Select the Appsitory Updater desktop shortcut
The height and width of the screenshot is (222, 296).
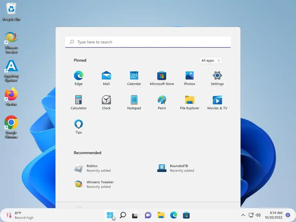(x=11, y=71)
